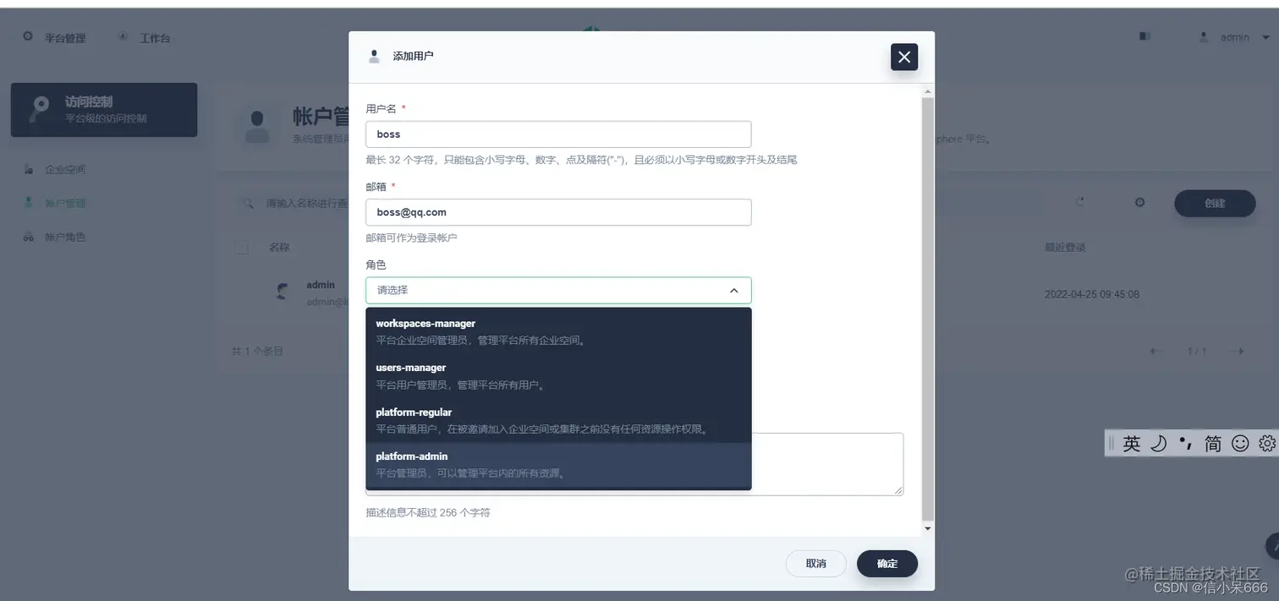The width and height of the screenshot is (1279, 601).
Task: Click the document icon left of admin
Action: tap(1145, 37)
